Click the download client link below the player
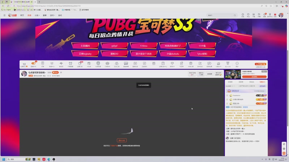Image resolution: width=289 pixels, height=162 pixels. coord(114,146)
